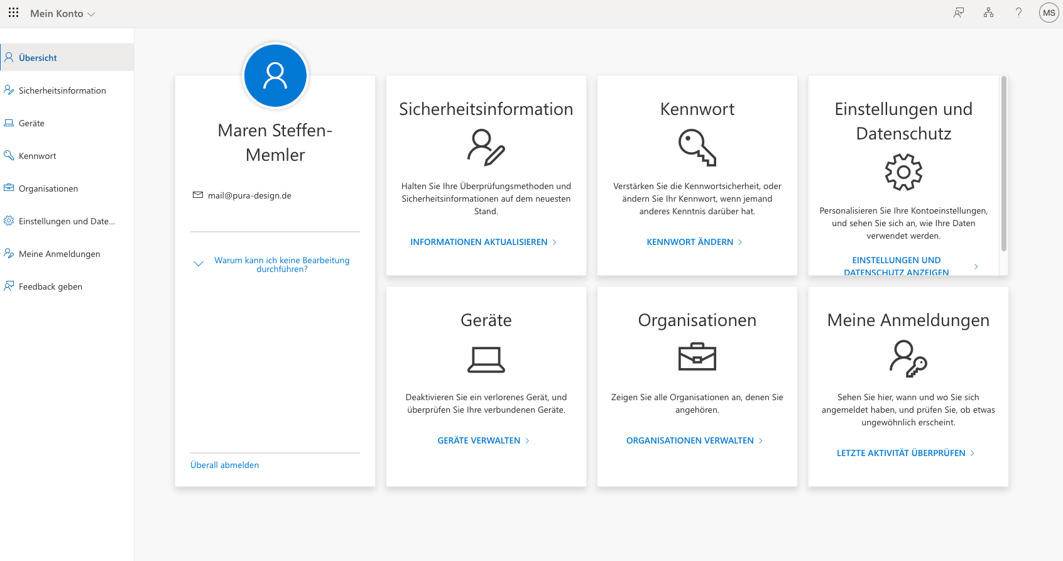Click the Einstellungen card vertical scrollbar
The height and width of the screenshot is (561, 1063).
pyautogui.click(x=1004, y=164)
